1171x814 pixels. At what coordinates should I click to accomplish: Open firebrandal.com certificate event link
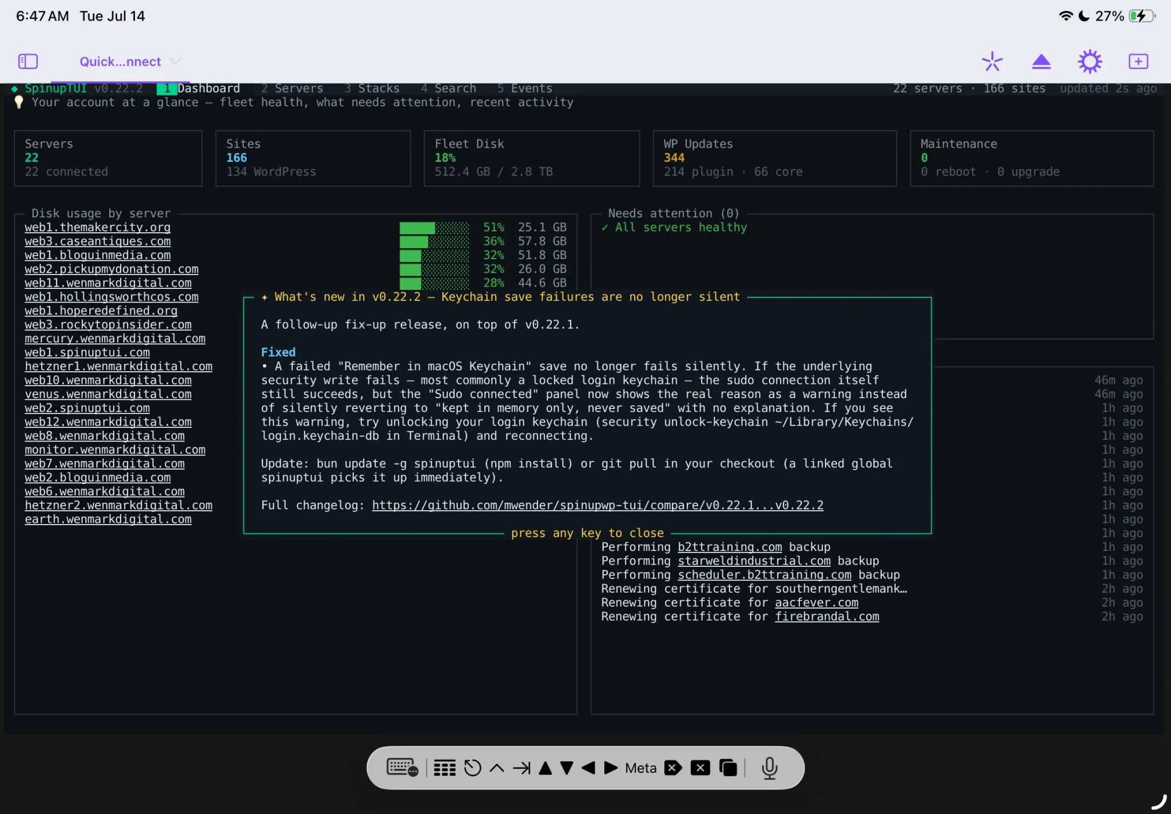tap(827, 616)
